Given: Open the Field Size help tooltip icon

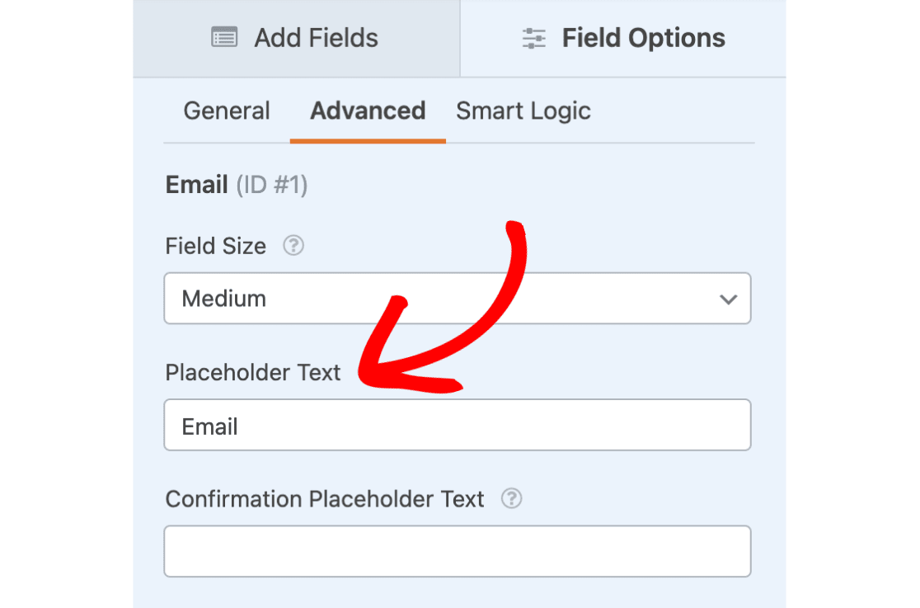Looking at the screenshot, I should tap(293, 246).
